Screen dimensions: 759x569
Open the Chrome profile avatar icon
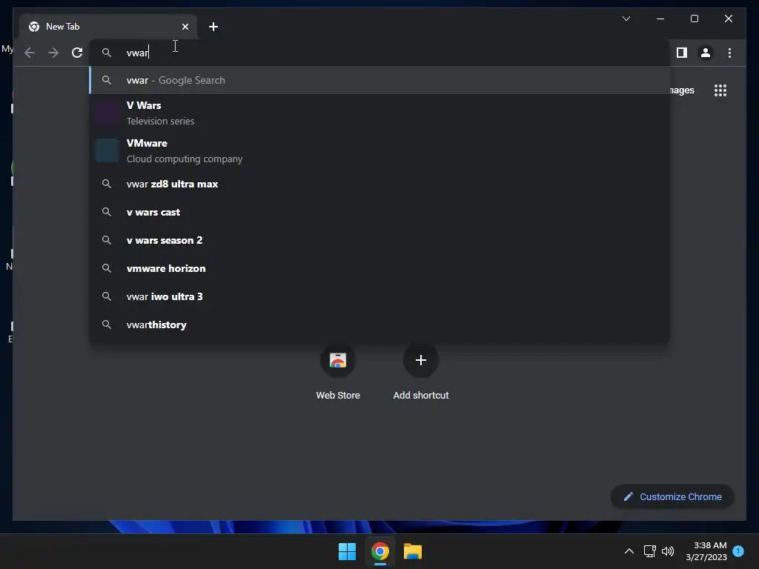pyautogui.click(x=706, y=53)
